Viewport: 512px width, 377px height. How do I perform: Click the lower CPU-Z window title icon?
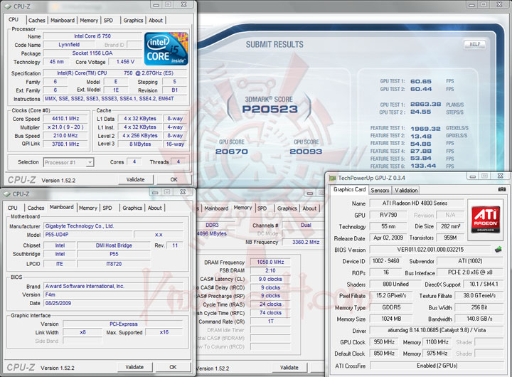click(7, 194)
